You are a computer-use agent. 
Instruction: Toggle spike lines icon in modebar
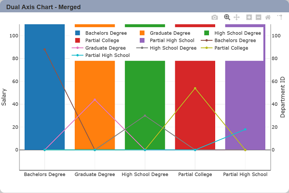(x=280, y=17)
